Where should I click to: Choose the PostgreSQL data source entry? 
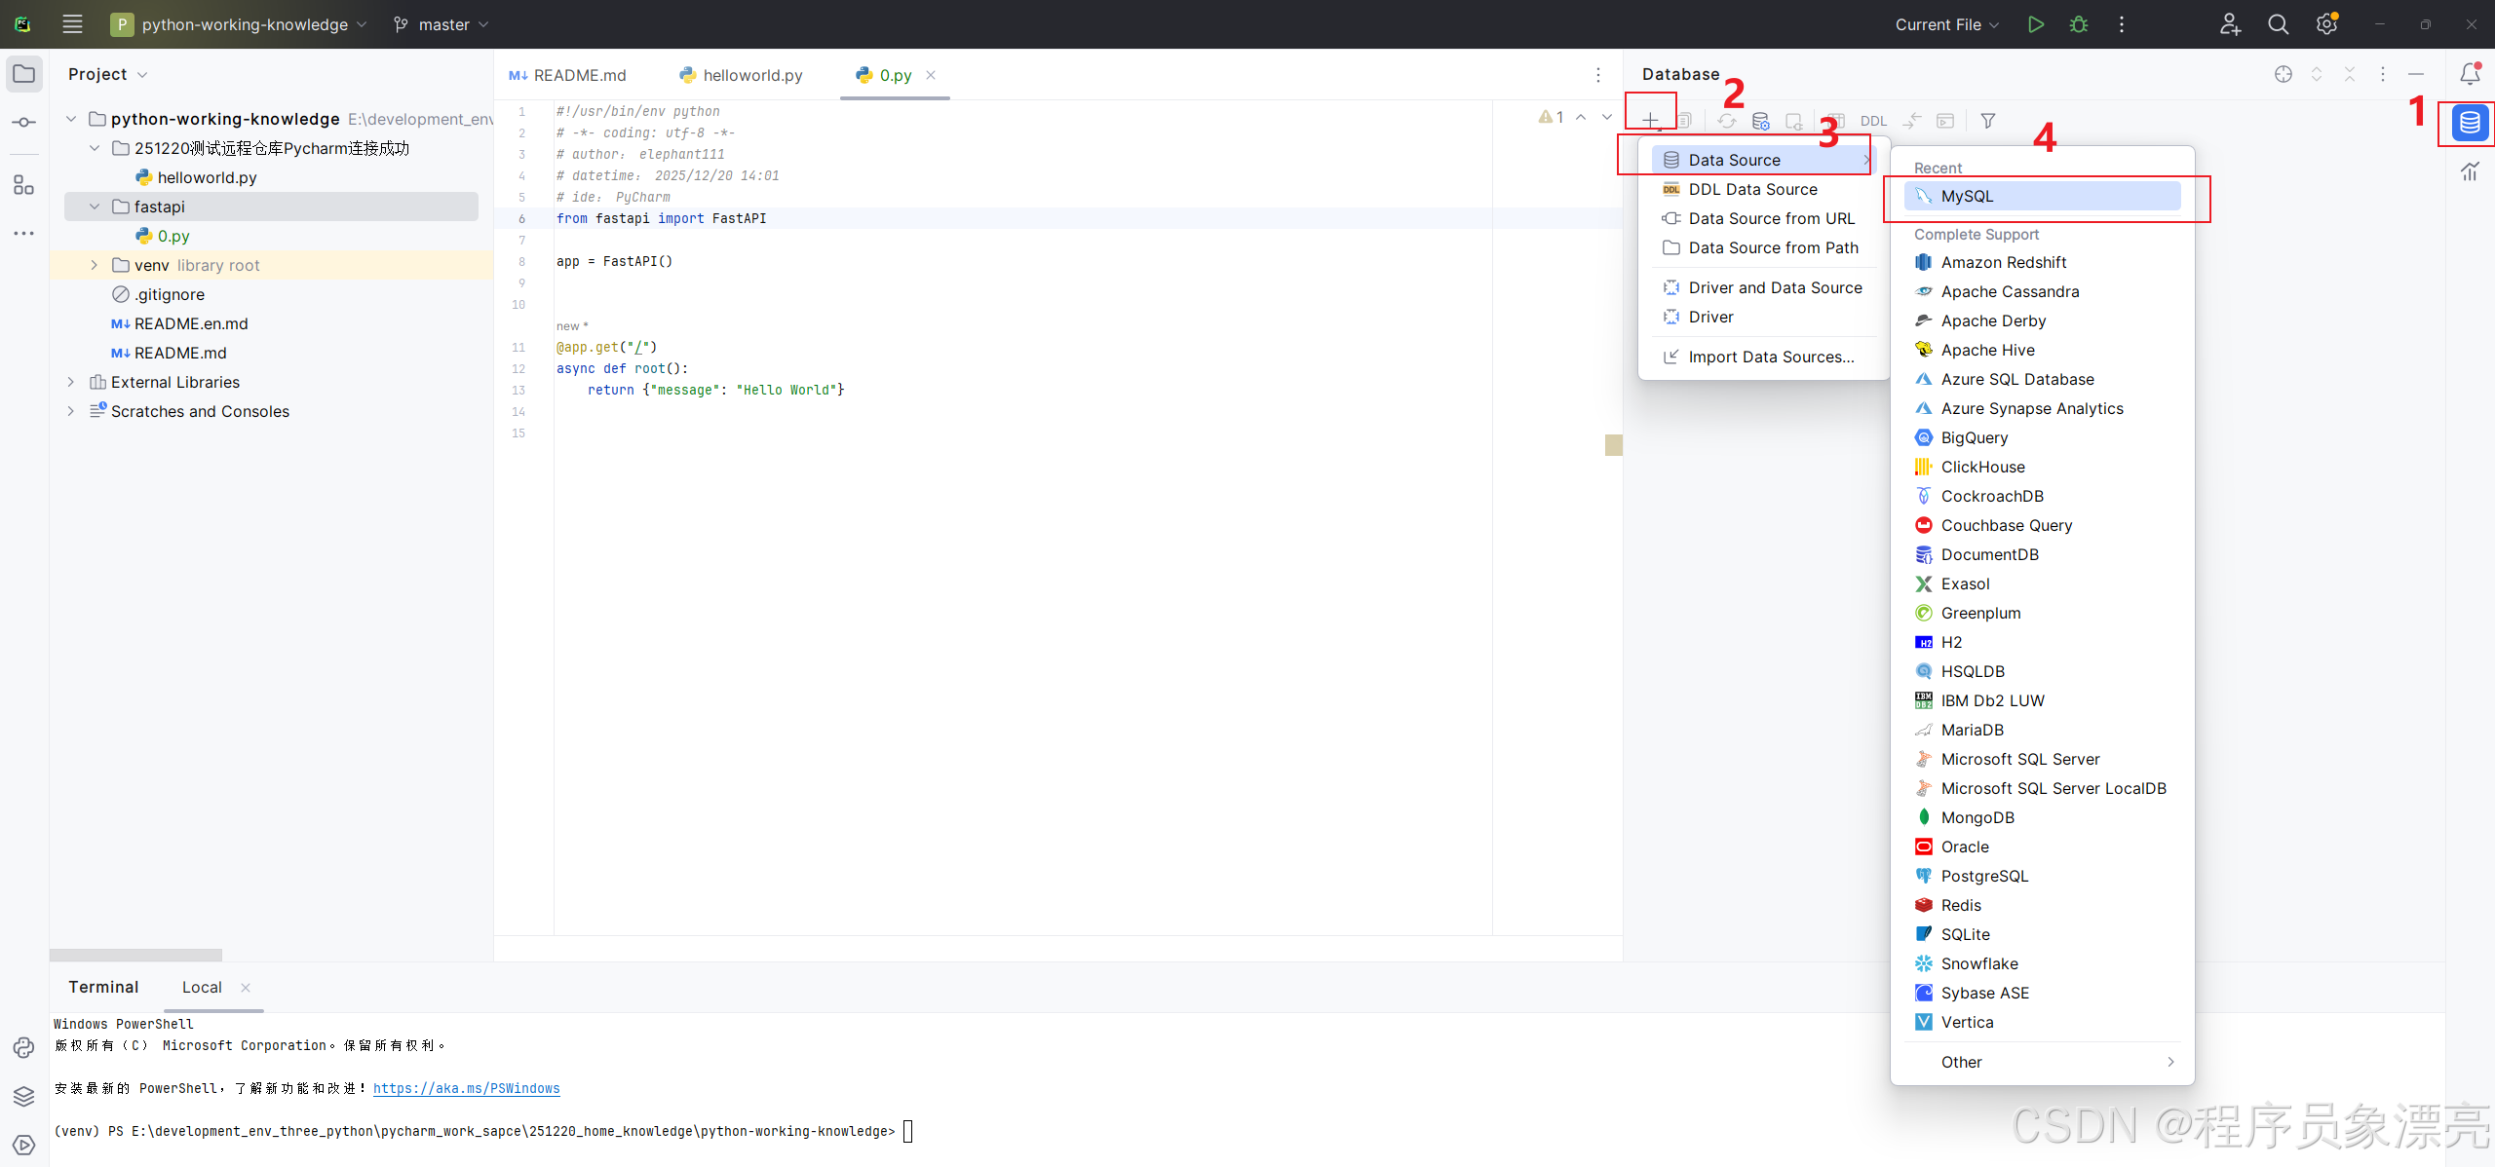(x=1983, y=876)
